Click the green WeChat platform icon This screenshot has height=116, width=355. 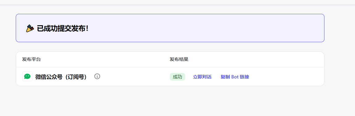tap(27, 76)
